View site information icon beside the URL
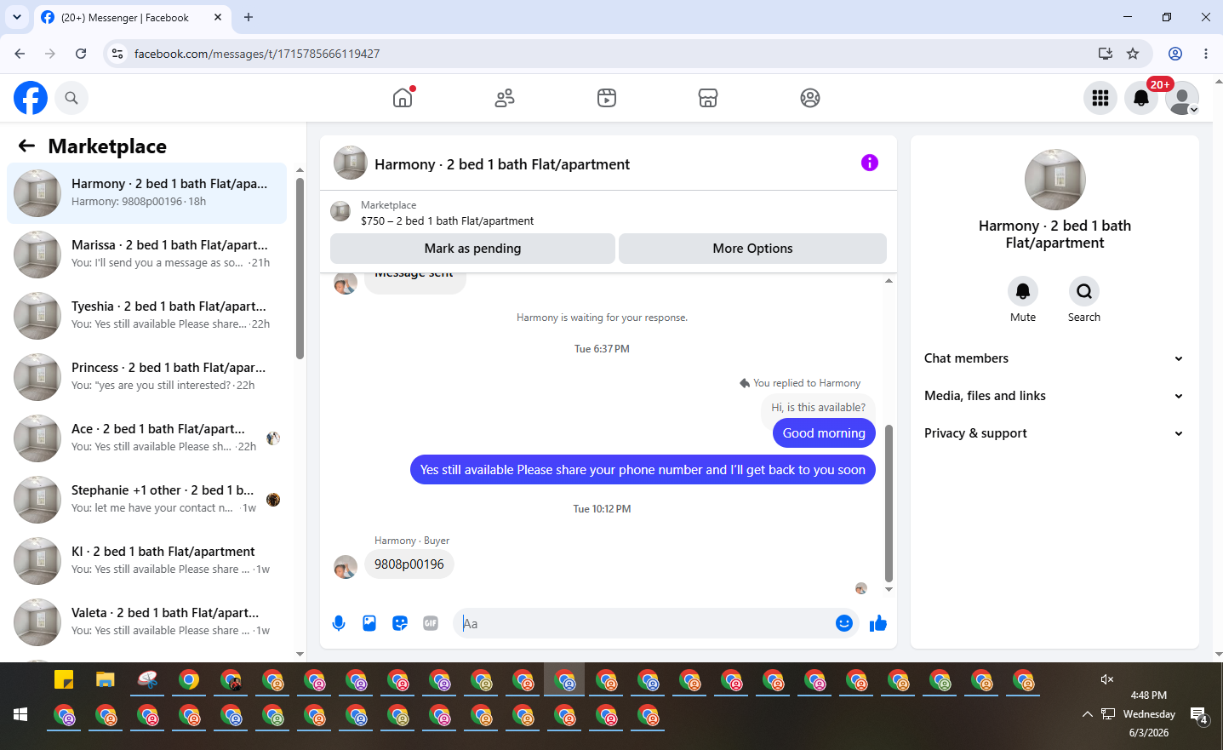The image size is (1223, 750). coord(117,54)
